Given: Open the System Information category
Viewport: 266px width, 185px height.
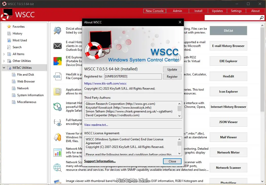Looking at the screenshot, I should (30, 95).
